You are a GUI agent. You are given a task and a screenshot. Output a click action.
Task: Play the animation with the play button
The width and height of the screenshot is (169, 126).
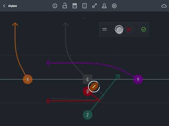114,6
